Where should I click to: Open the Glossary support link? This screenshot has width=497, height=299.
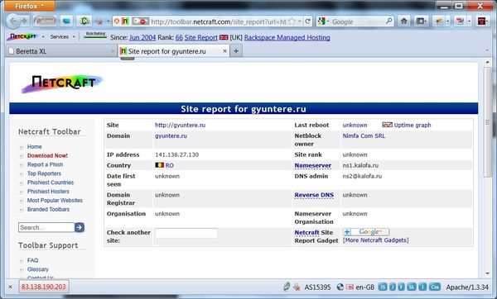point(38,269)
